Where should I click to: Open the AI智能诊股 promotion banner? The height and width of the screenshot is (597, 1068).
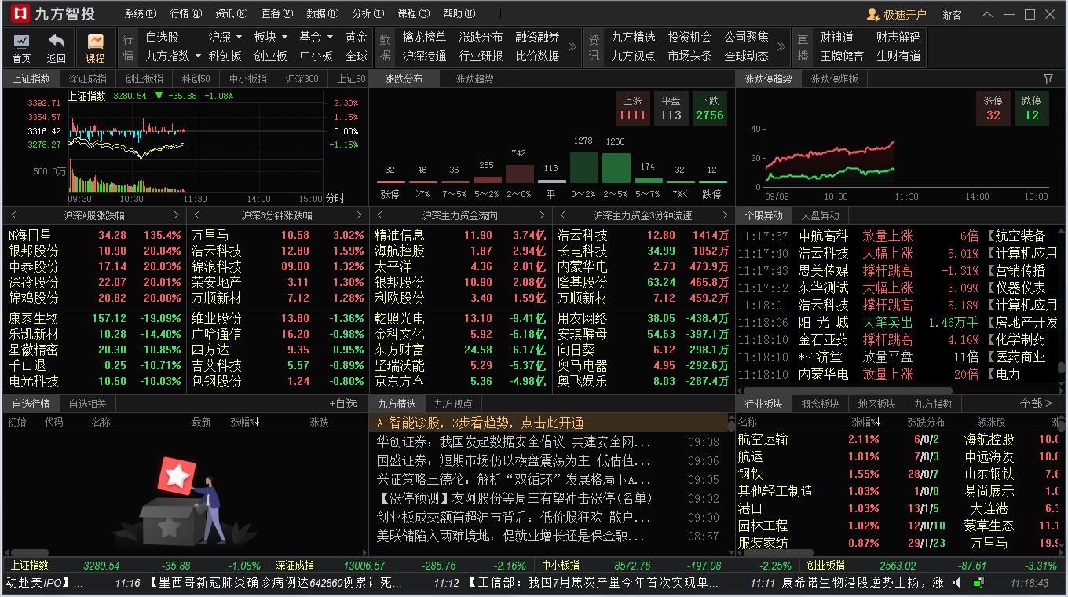click(549, 423)
